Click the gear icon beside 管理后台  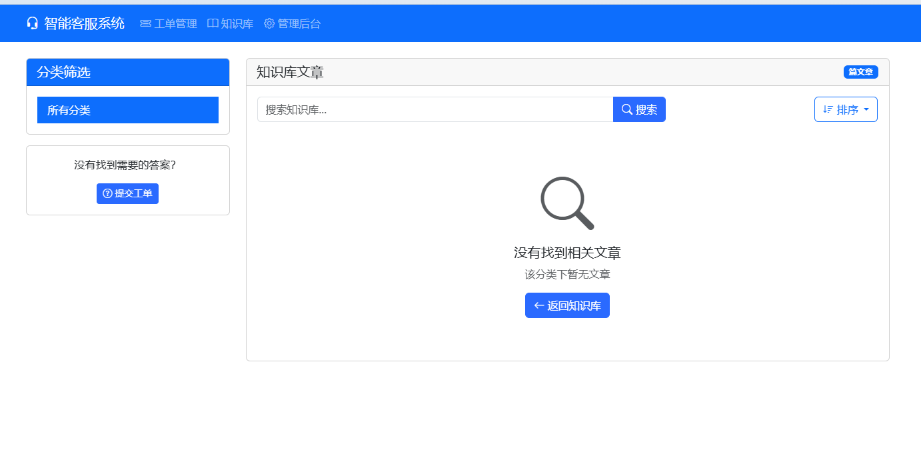pyautogui.click(x=269, y=23)
